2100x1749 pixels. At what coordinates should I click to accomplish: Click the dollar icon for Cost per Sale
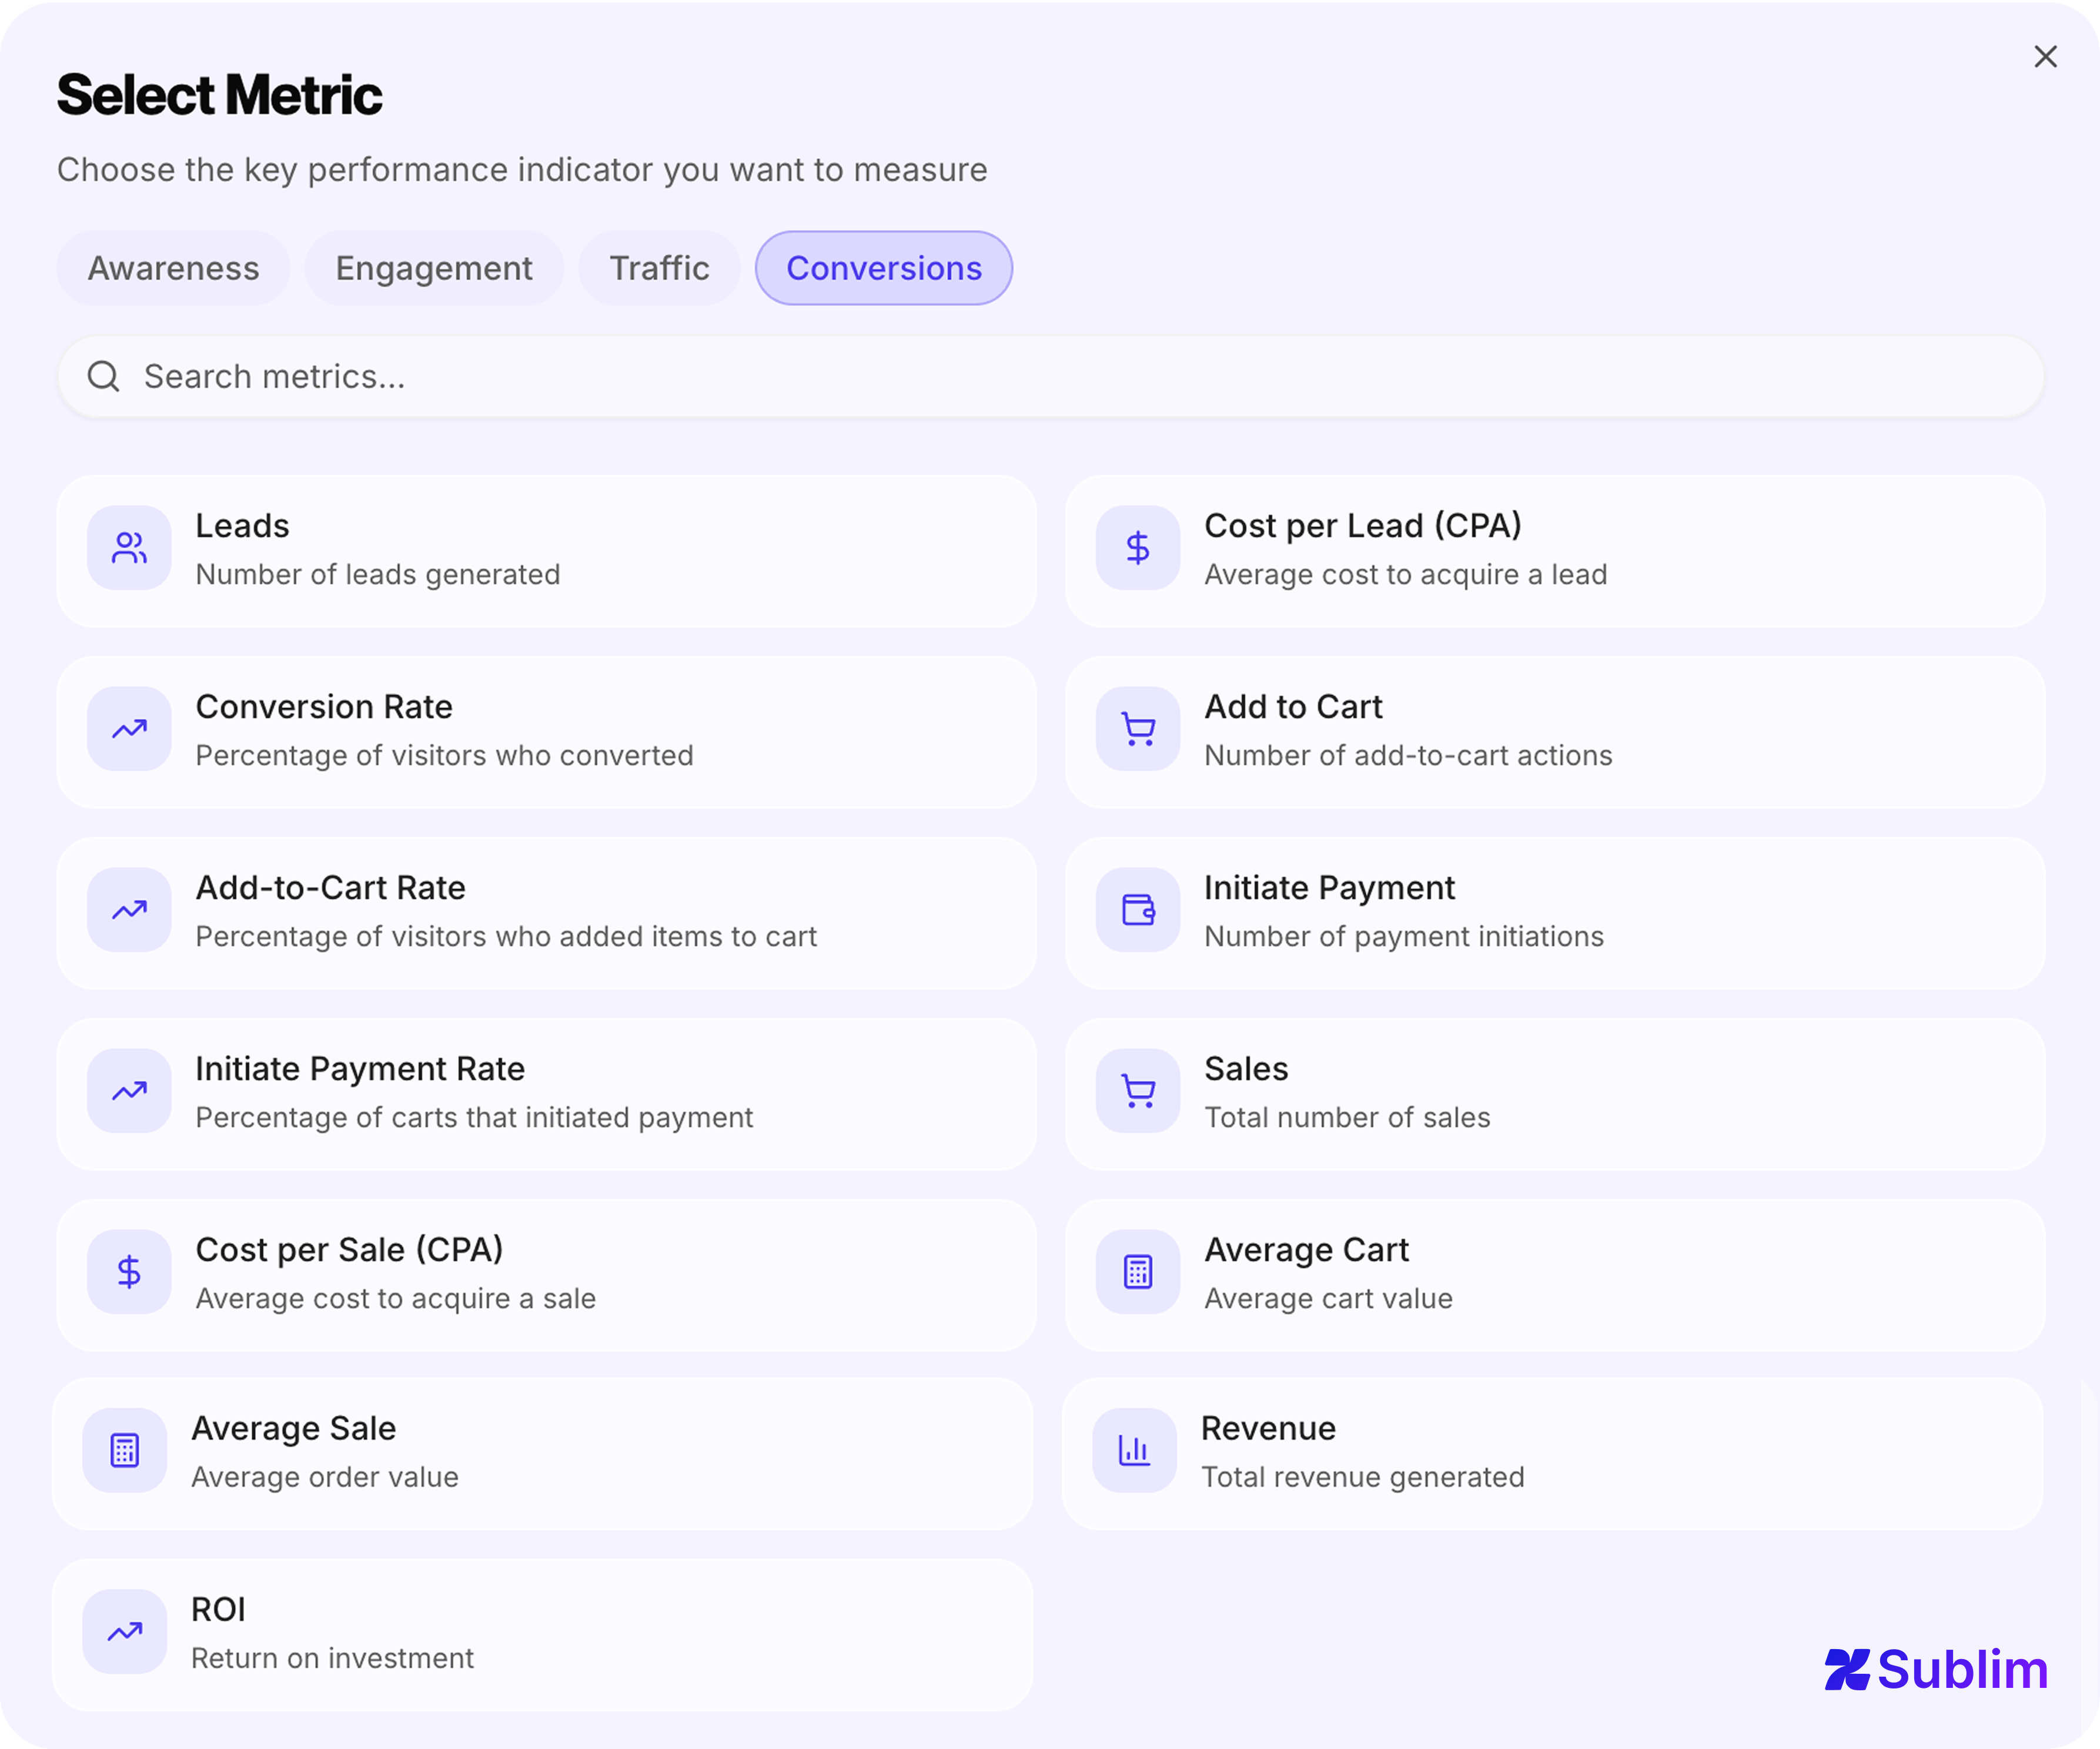point(129,1271)
